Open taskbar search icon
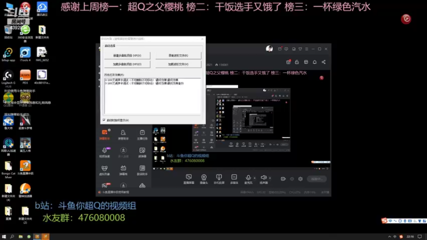The width and height of the screenshot is (427, 240). [x=12, y=237]
